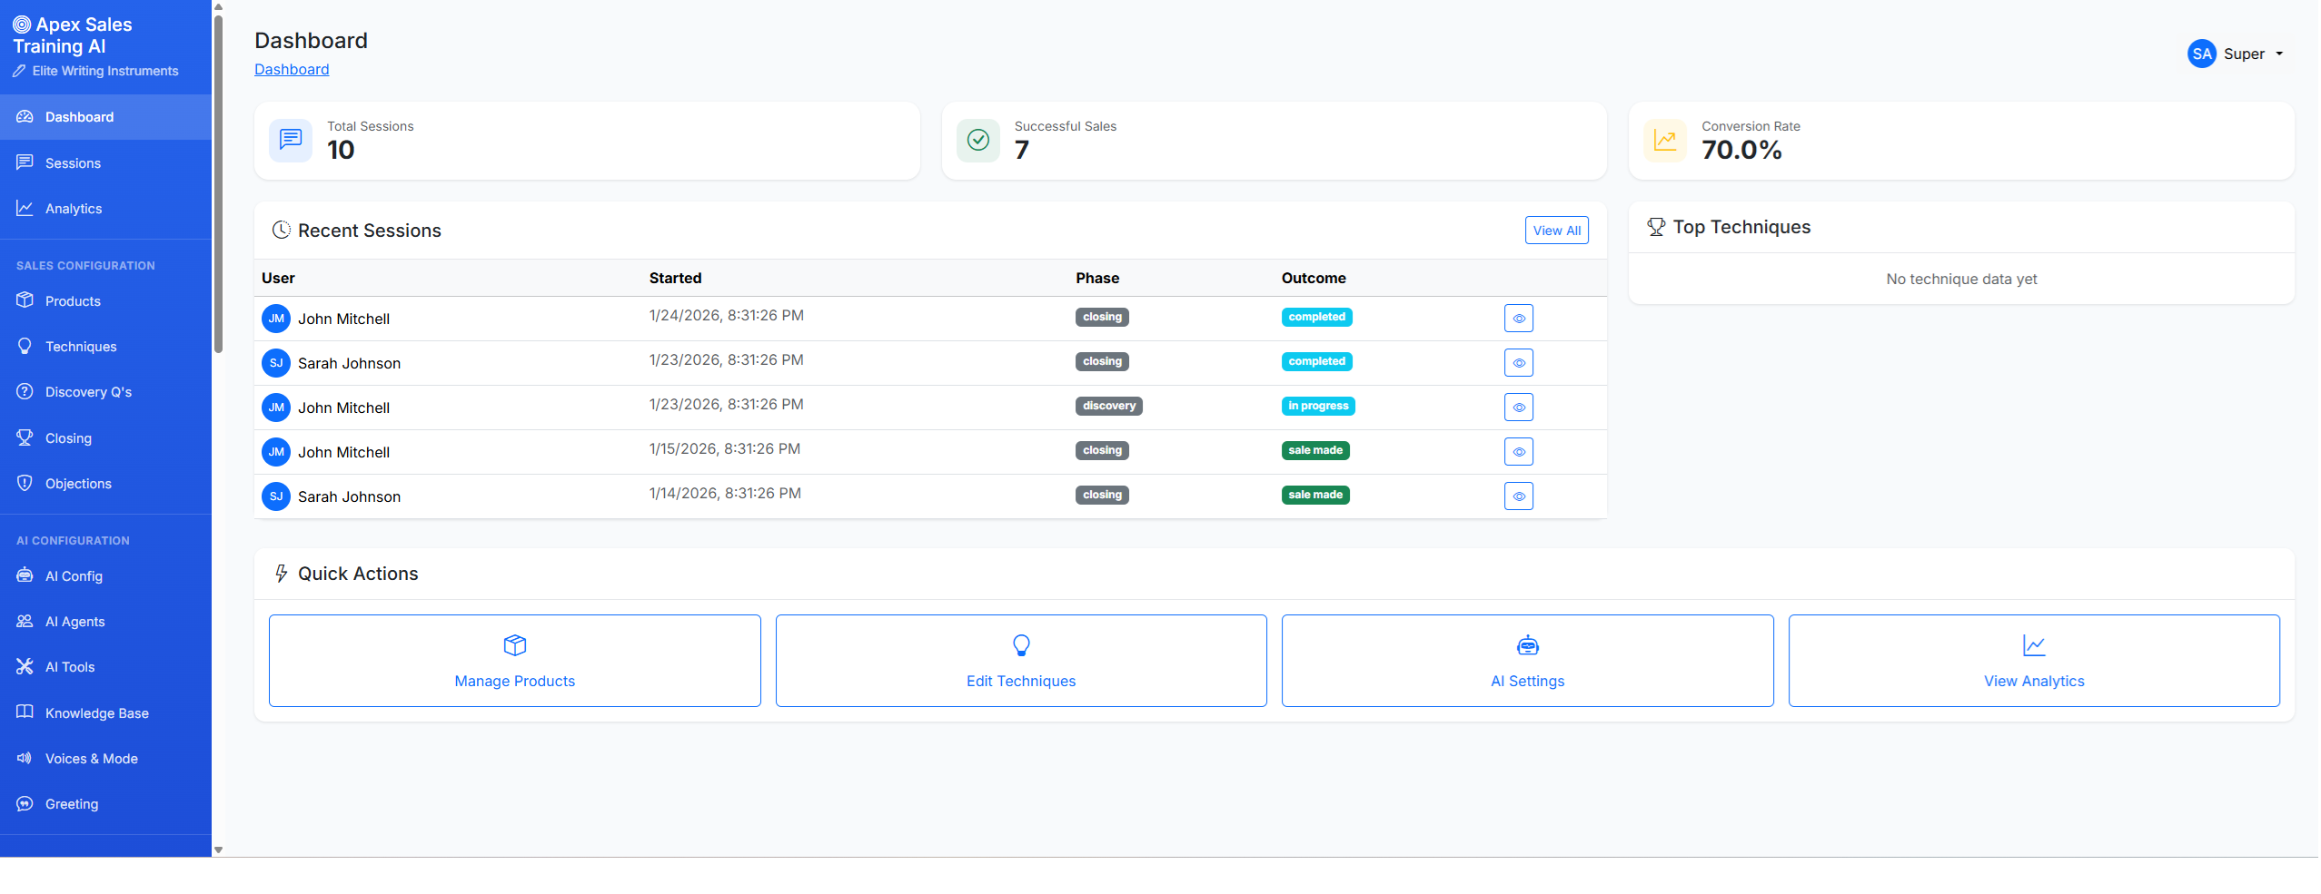This screenshot has width=2321, height=894.
Task: Select the Sessions icon in the sidebar
Action: pos(25,162)
